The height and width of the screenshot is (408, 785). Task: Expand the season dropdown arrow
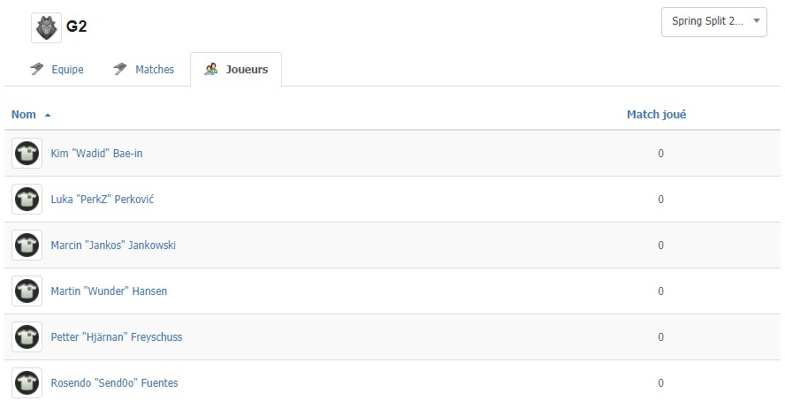coord(757,21)
